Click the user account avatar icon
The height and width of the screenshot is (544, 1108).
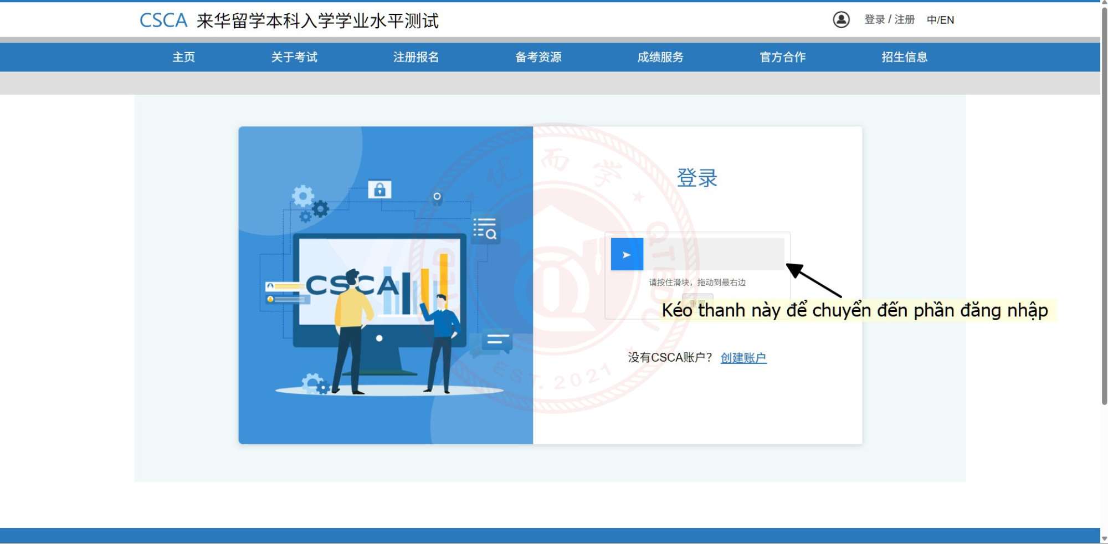(x=841, y=20)
